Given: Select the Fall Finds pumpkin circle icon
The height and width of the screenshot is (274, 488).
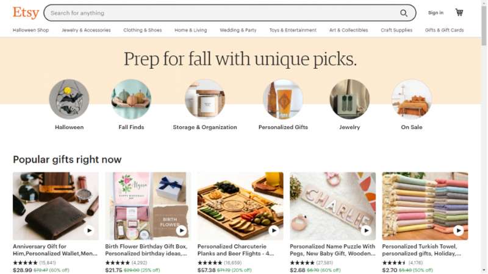Looking at the screenshot, I should (x=131, y=99).
